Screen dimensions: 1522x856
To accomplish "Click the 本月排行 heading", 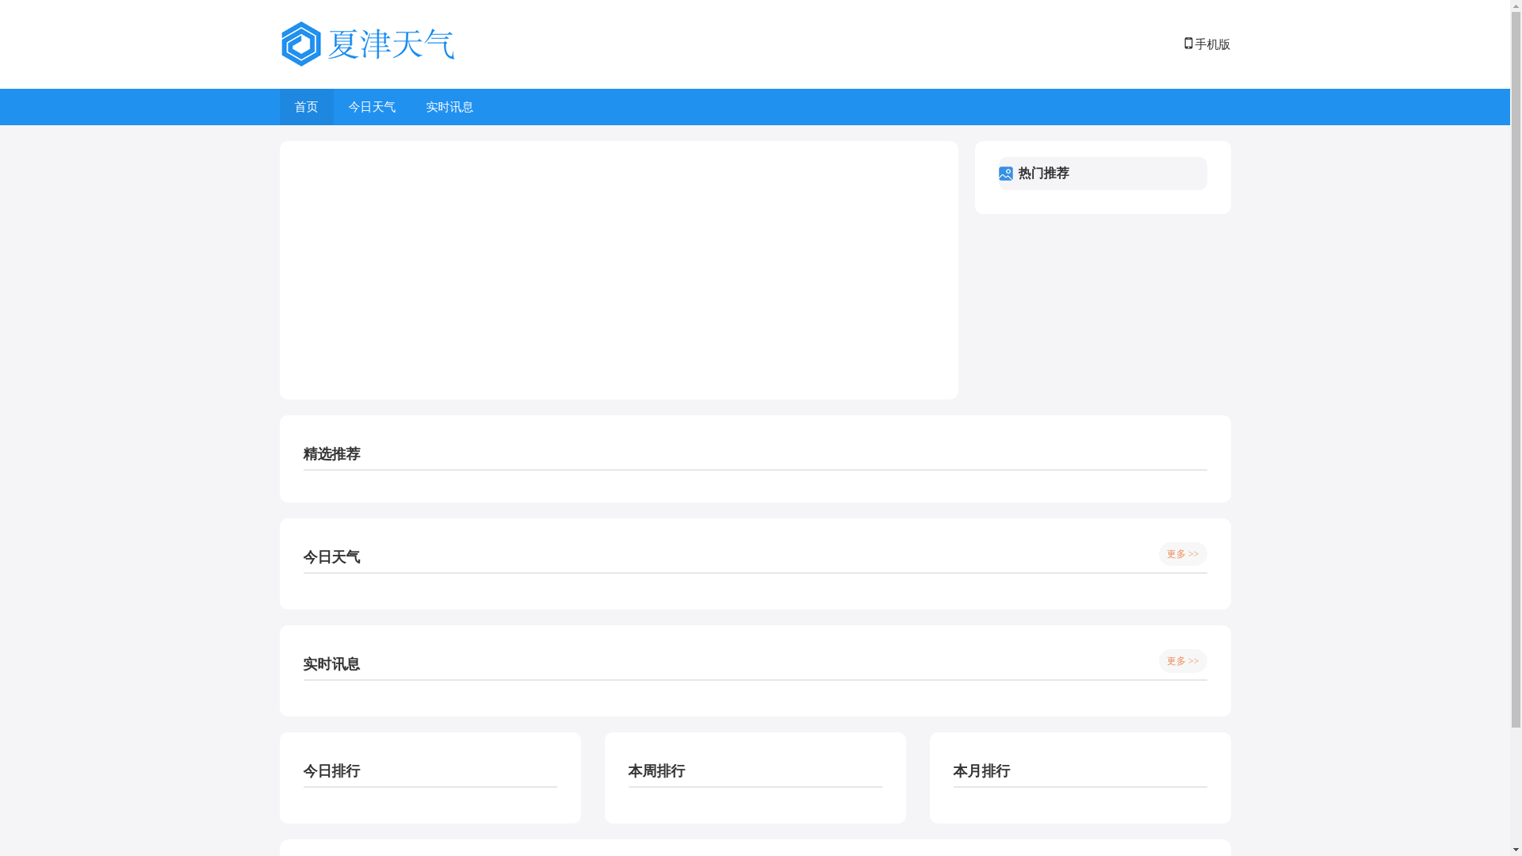I will [x=981, y=771].
